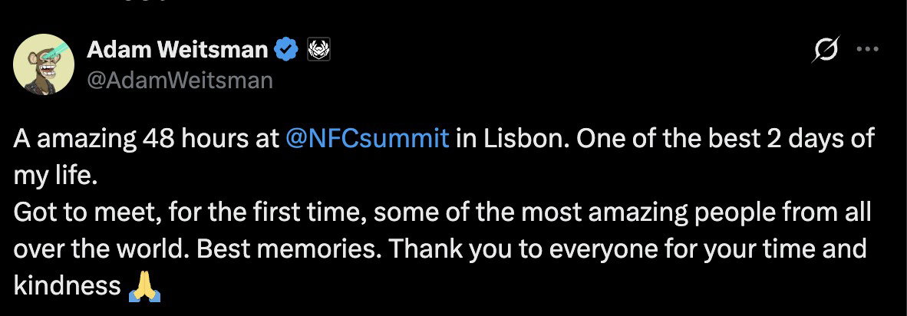Click the text "my life." in the post
Image resolution: width=907 pixels, height=316 pixels.
pyautogui.click(x=54, y=176)
